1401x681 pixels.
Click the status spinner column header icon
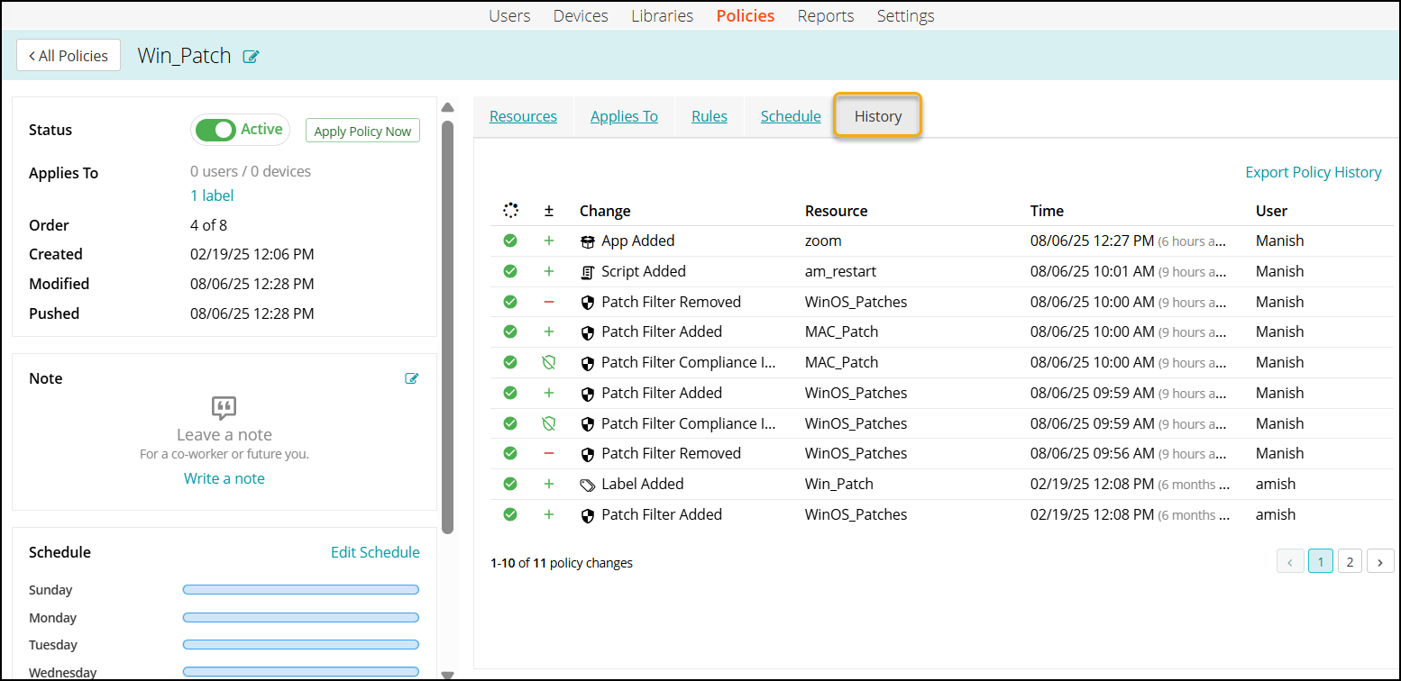(510, 211)
